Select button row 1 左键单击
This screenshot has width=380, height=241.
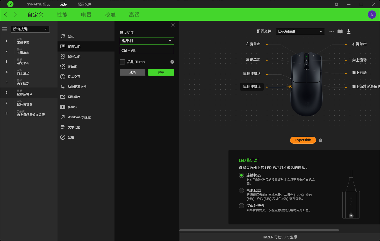click(x=29, y=41)
